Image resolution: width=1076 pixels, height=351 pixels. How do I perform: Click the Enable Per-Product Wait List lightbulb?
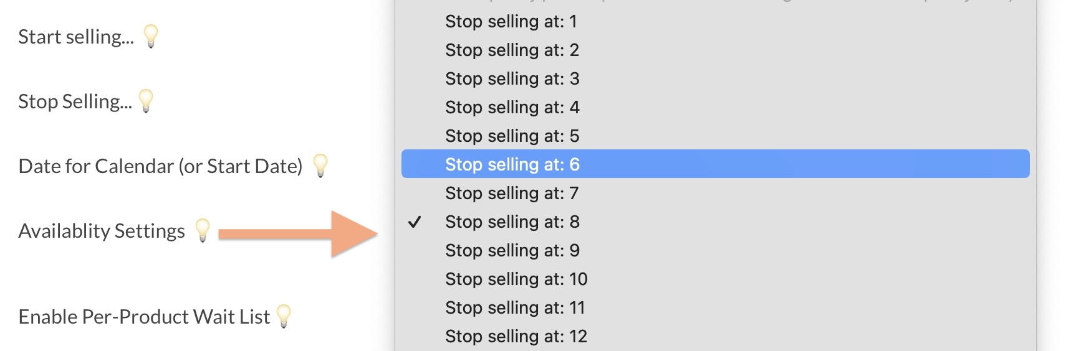click(x=284, y=316)
